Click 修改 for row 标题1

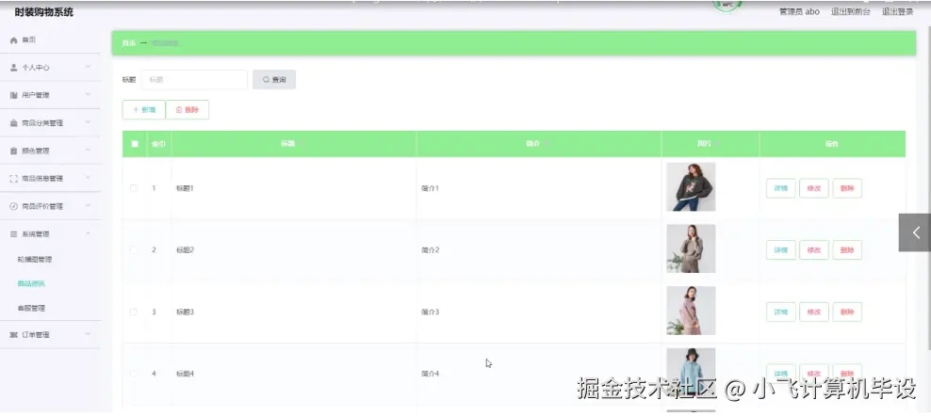pyautogui.click(x=814, y=188)
